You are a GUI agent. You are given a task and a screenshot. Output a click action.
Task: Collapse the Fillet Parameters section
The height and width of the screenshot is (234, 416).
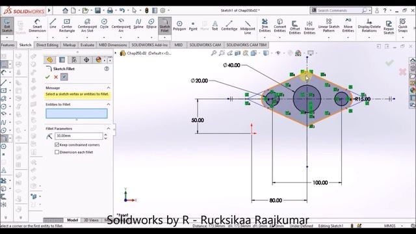[109, 129]
